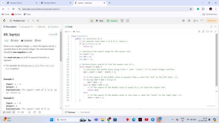Open the YouTube bookmark
The height and width of the screenshot is (123, 219).
pos(16,14)
